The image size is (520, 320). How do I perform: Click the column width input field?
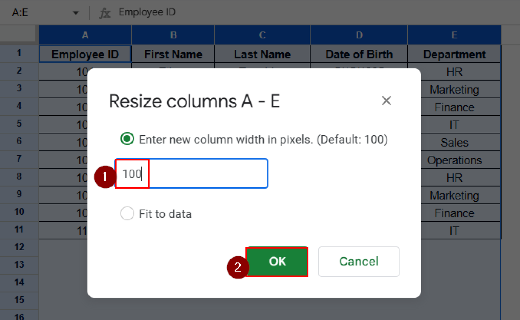(x=191, y=173)
